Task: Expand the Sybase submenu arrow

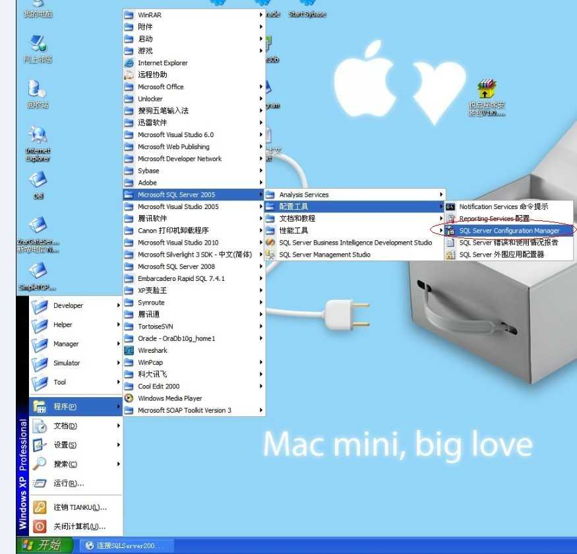Action: tap(261, 171)
